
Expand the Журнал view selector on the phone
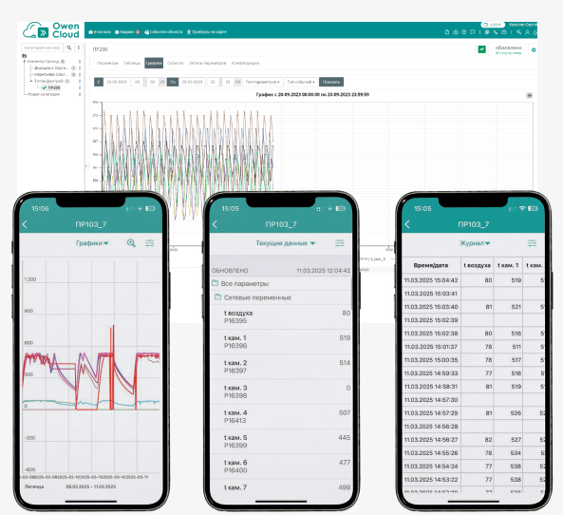coord(475,243)
